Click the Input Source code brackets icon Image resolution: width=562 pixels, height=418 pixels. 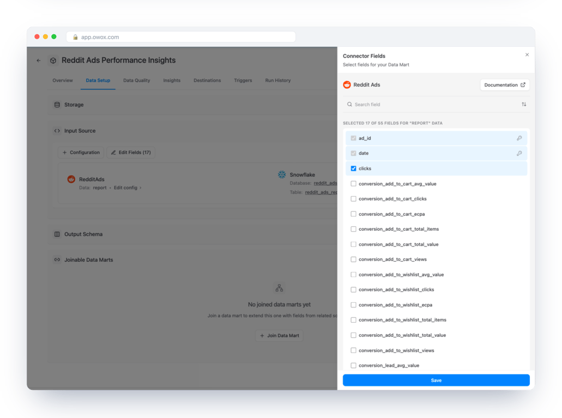click(57, 131)
